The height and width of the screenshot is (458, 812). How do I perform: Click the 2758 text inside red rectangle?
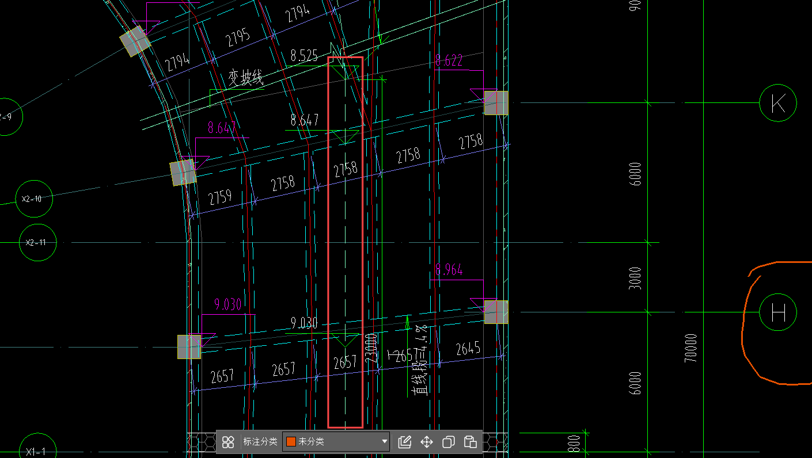click(346, 169)
